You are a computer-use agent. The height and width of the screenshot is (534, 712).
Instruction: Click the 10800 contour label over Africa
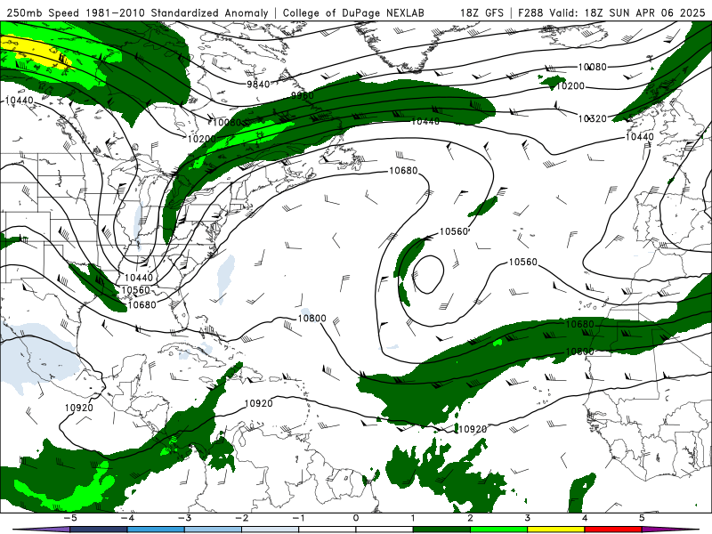click(x=580, y=352)
